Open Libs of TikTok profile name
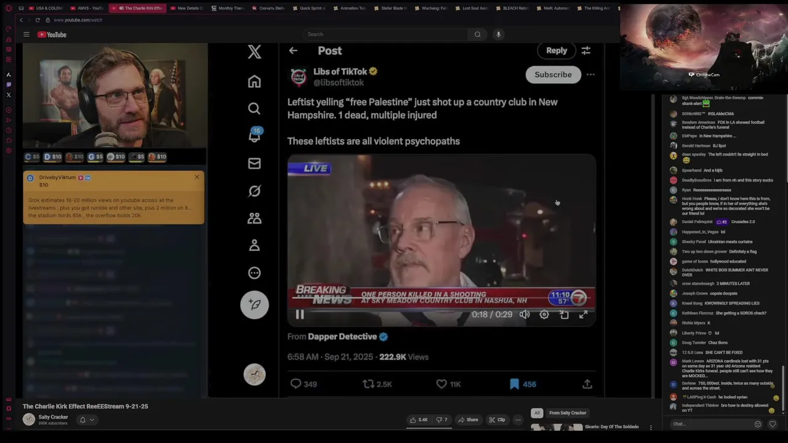The height and width of the screenshot is (443, 788). pyautogui.click(x=340, y=71)
